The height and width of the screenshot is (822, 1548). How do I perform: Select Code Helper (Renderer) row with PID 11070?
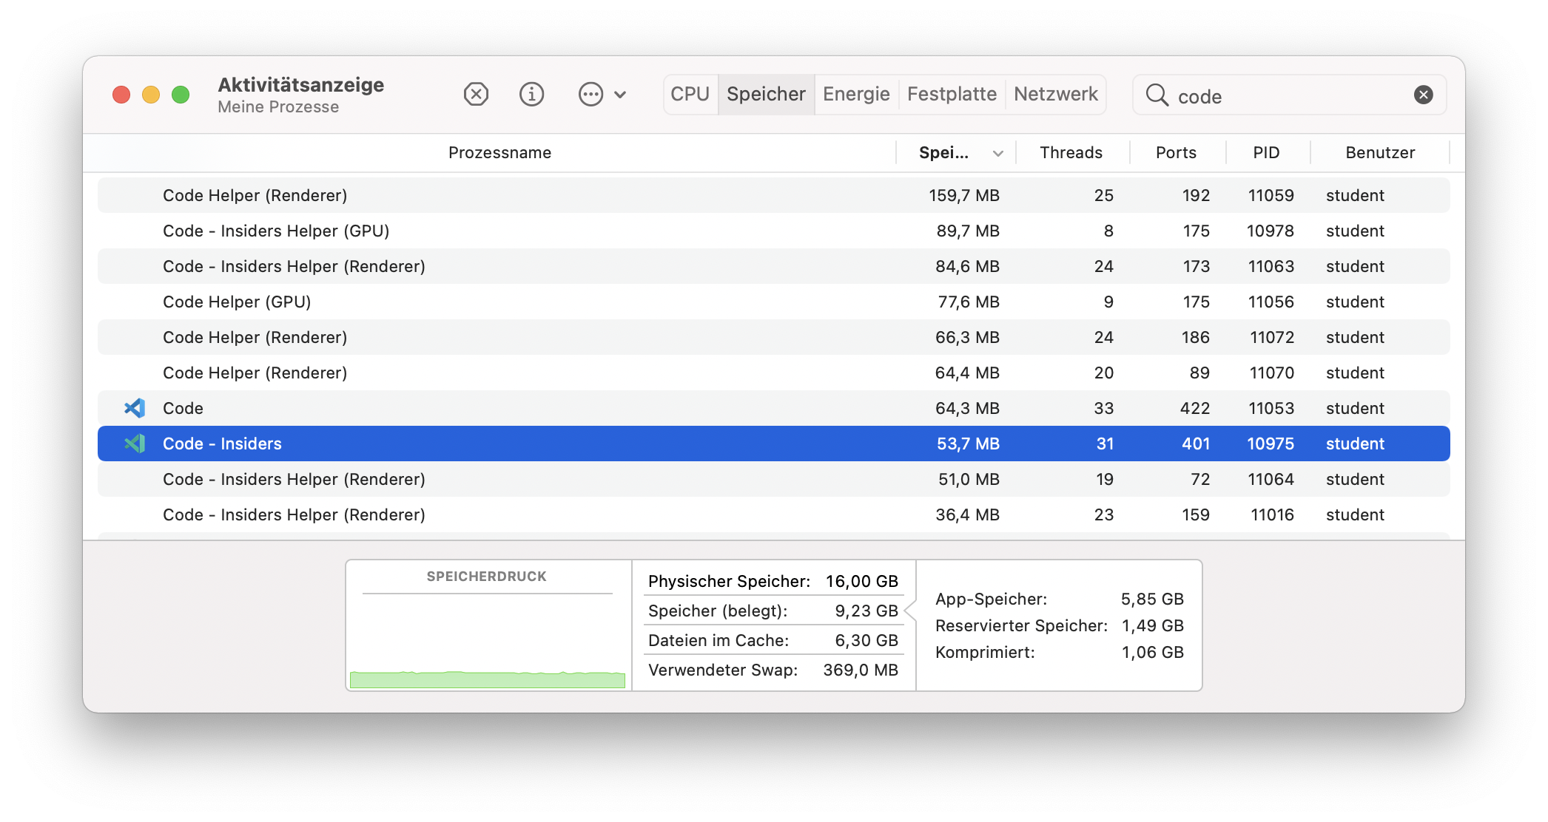pyautogui.click(x=773, y=373)
